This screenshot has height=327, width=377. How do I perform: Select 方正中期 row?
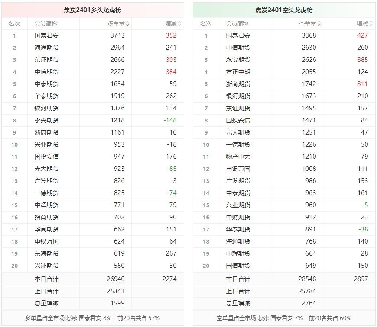[284, 72]
